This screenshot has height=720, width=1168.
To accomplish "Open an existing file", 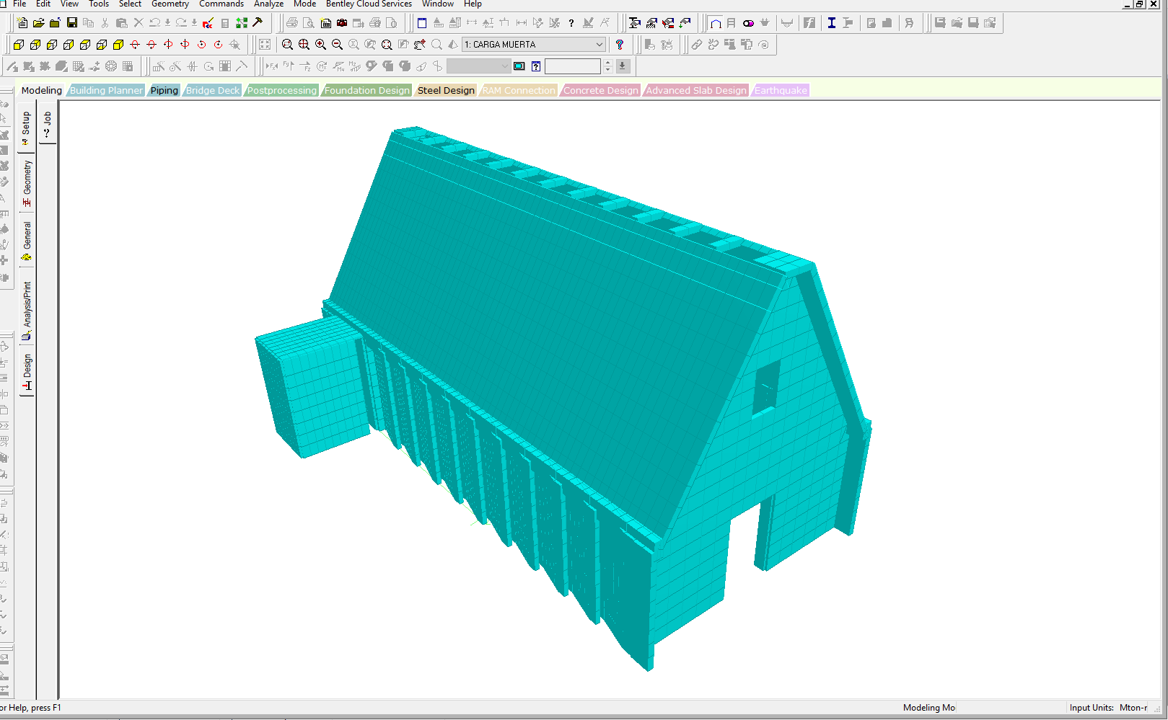I will 39,23.
